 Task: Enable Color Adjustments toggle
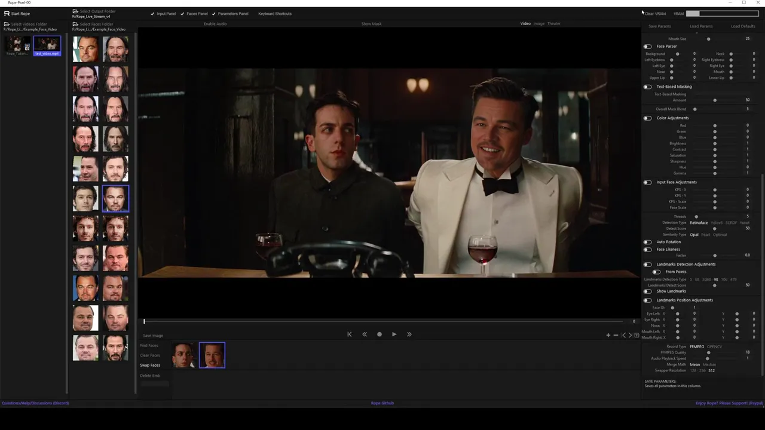point(647,118)
